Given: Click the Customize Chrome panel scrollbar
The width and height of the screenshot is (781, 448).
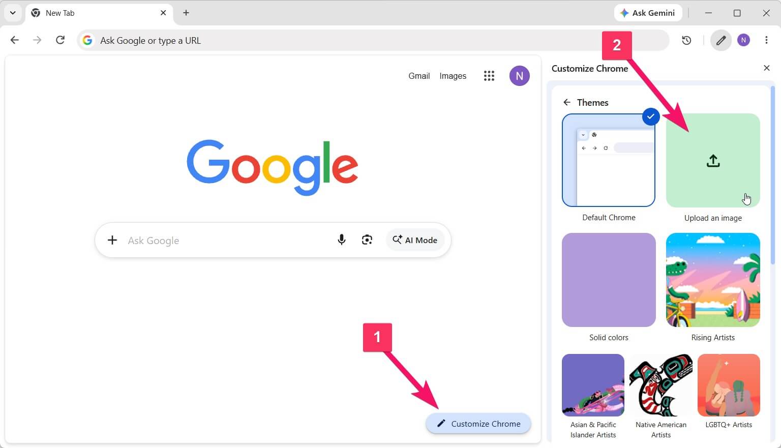Looking at the screenshot, I should click(773, 175).
